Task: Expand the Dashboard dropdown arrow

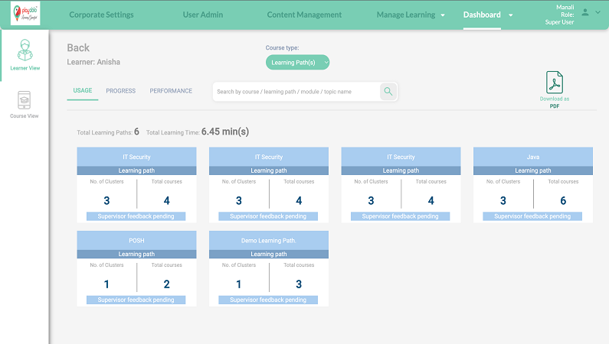Action: point(509,15)
